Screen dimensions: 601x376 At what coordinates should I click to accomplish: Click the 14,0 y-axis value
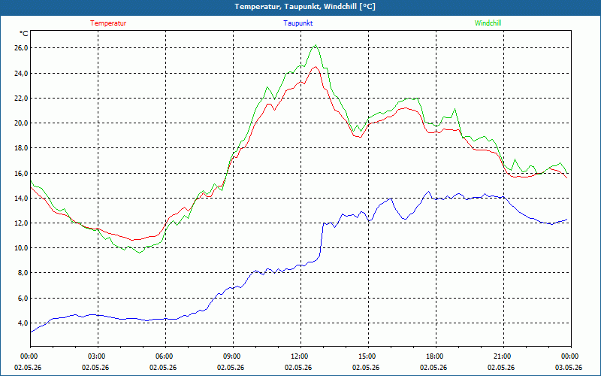coord(21,198)
